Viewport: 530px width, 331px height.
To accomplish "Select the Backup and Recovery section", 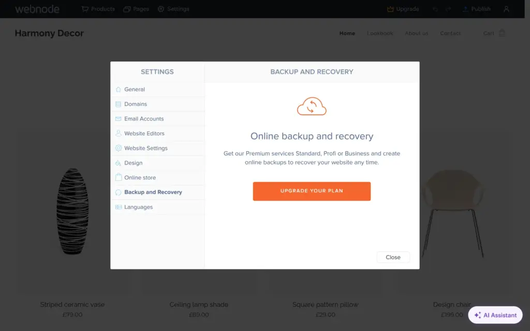I will click(157, 192).
